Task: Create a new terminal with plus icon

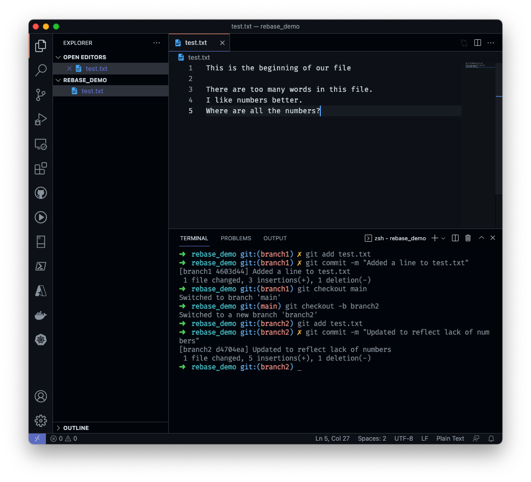Action: (435, 238)
